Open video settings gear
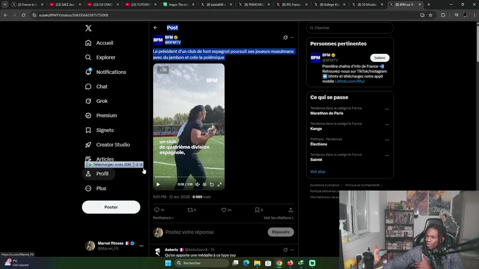The image size is (479, 269). [204, 184]
